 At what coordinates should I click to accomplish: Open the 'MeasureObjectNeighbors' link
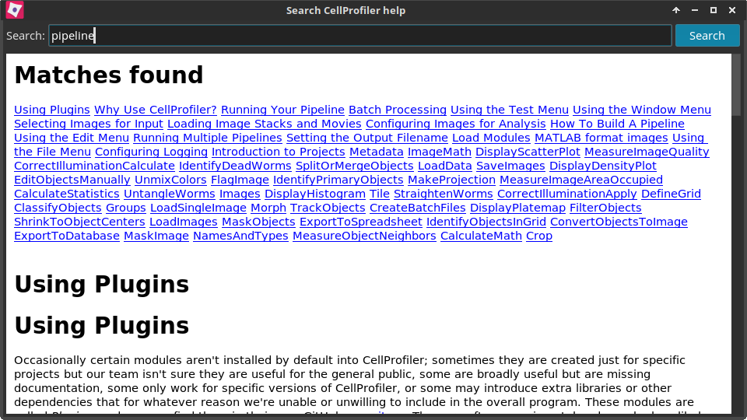point(364,236)
